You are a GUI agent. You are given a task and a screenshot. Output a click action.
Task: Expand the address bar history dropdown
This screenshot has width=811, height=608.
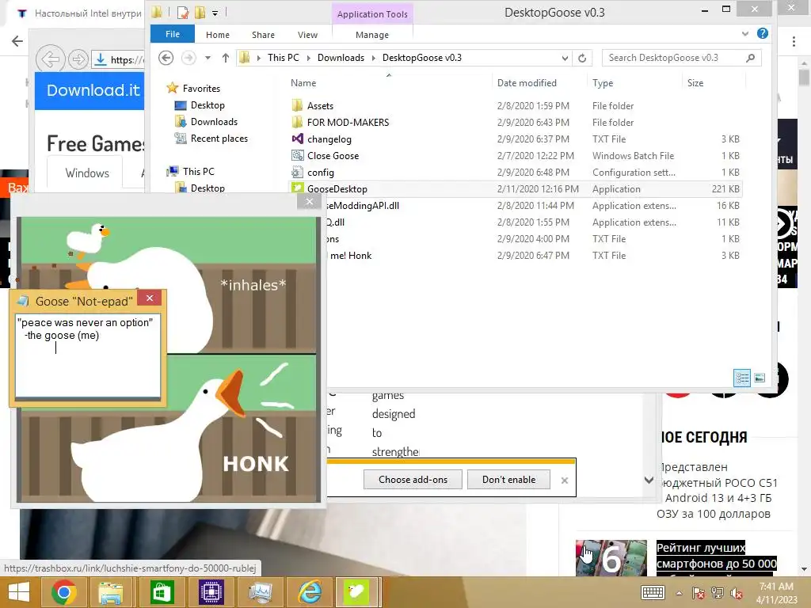click(565, 58)
